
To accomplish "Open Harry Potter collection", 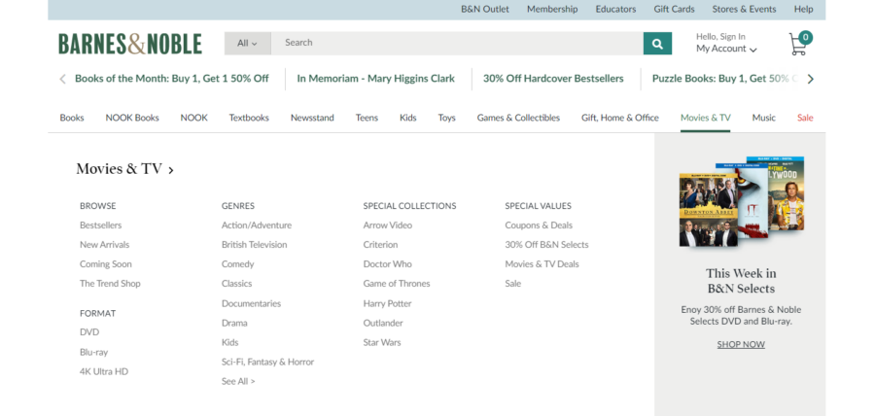I will point(387,304).
